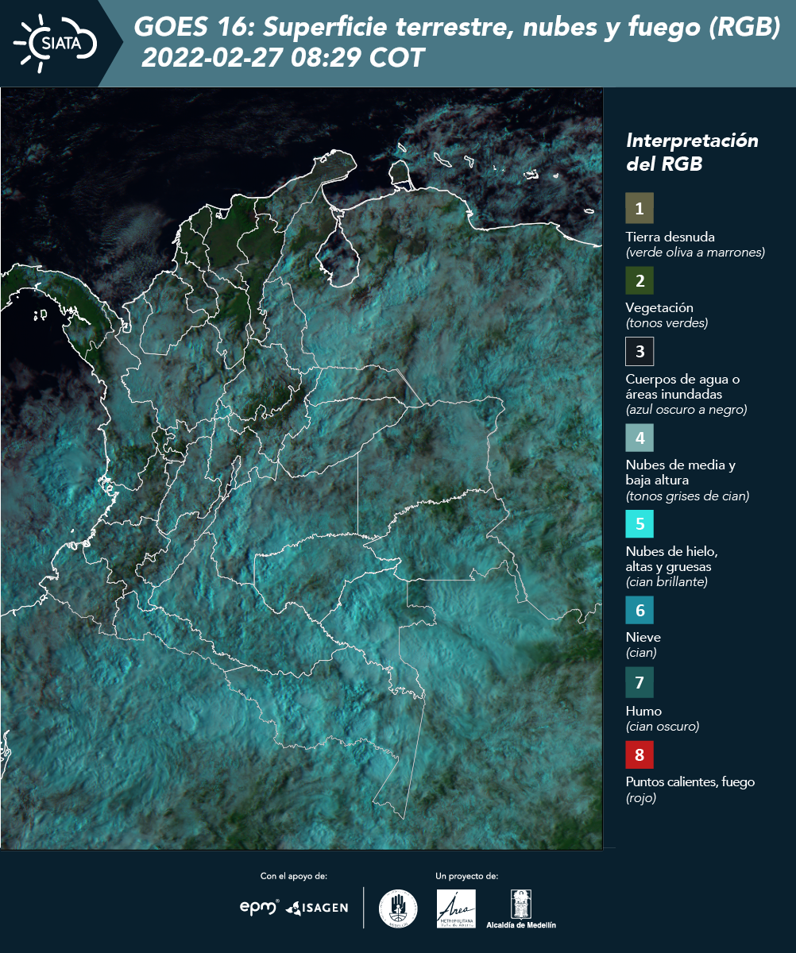Select legend swatch 5 Nubes de hielo
Image resolution: width=796 pixels, height=953 pixels.
[x=640, y=523]
